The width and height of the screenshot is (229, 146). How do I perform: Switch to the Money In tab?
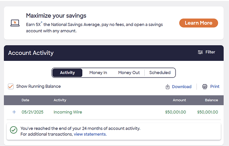(x=98, y=73)
